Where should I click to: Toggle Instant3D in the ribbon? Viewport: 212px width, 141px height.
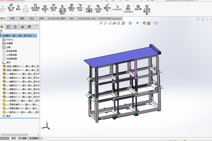click(x=117, y=8)
